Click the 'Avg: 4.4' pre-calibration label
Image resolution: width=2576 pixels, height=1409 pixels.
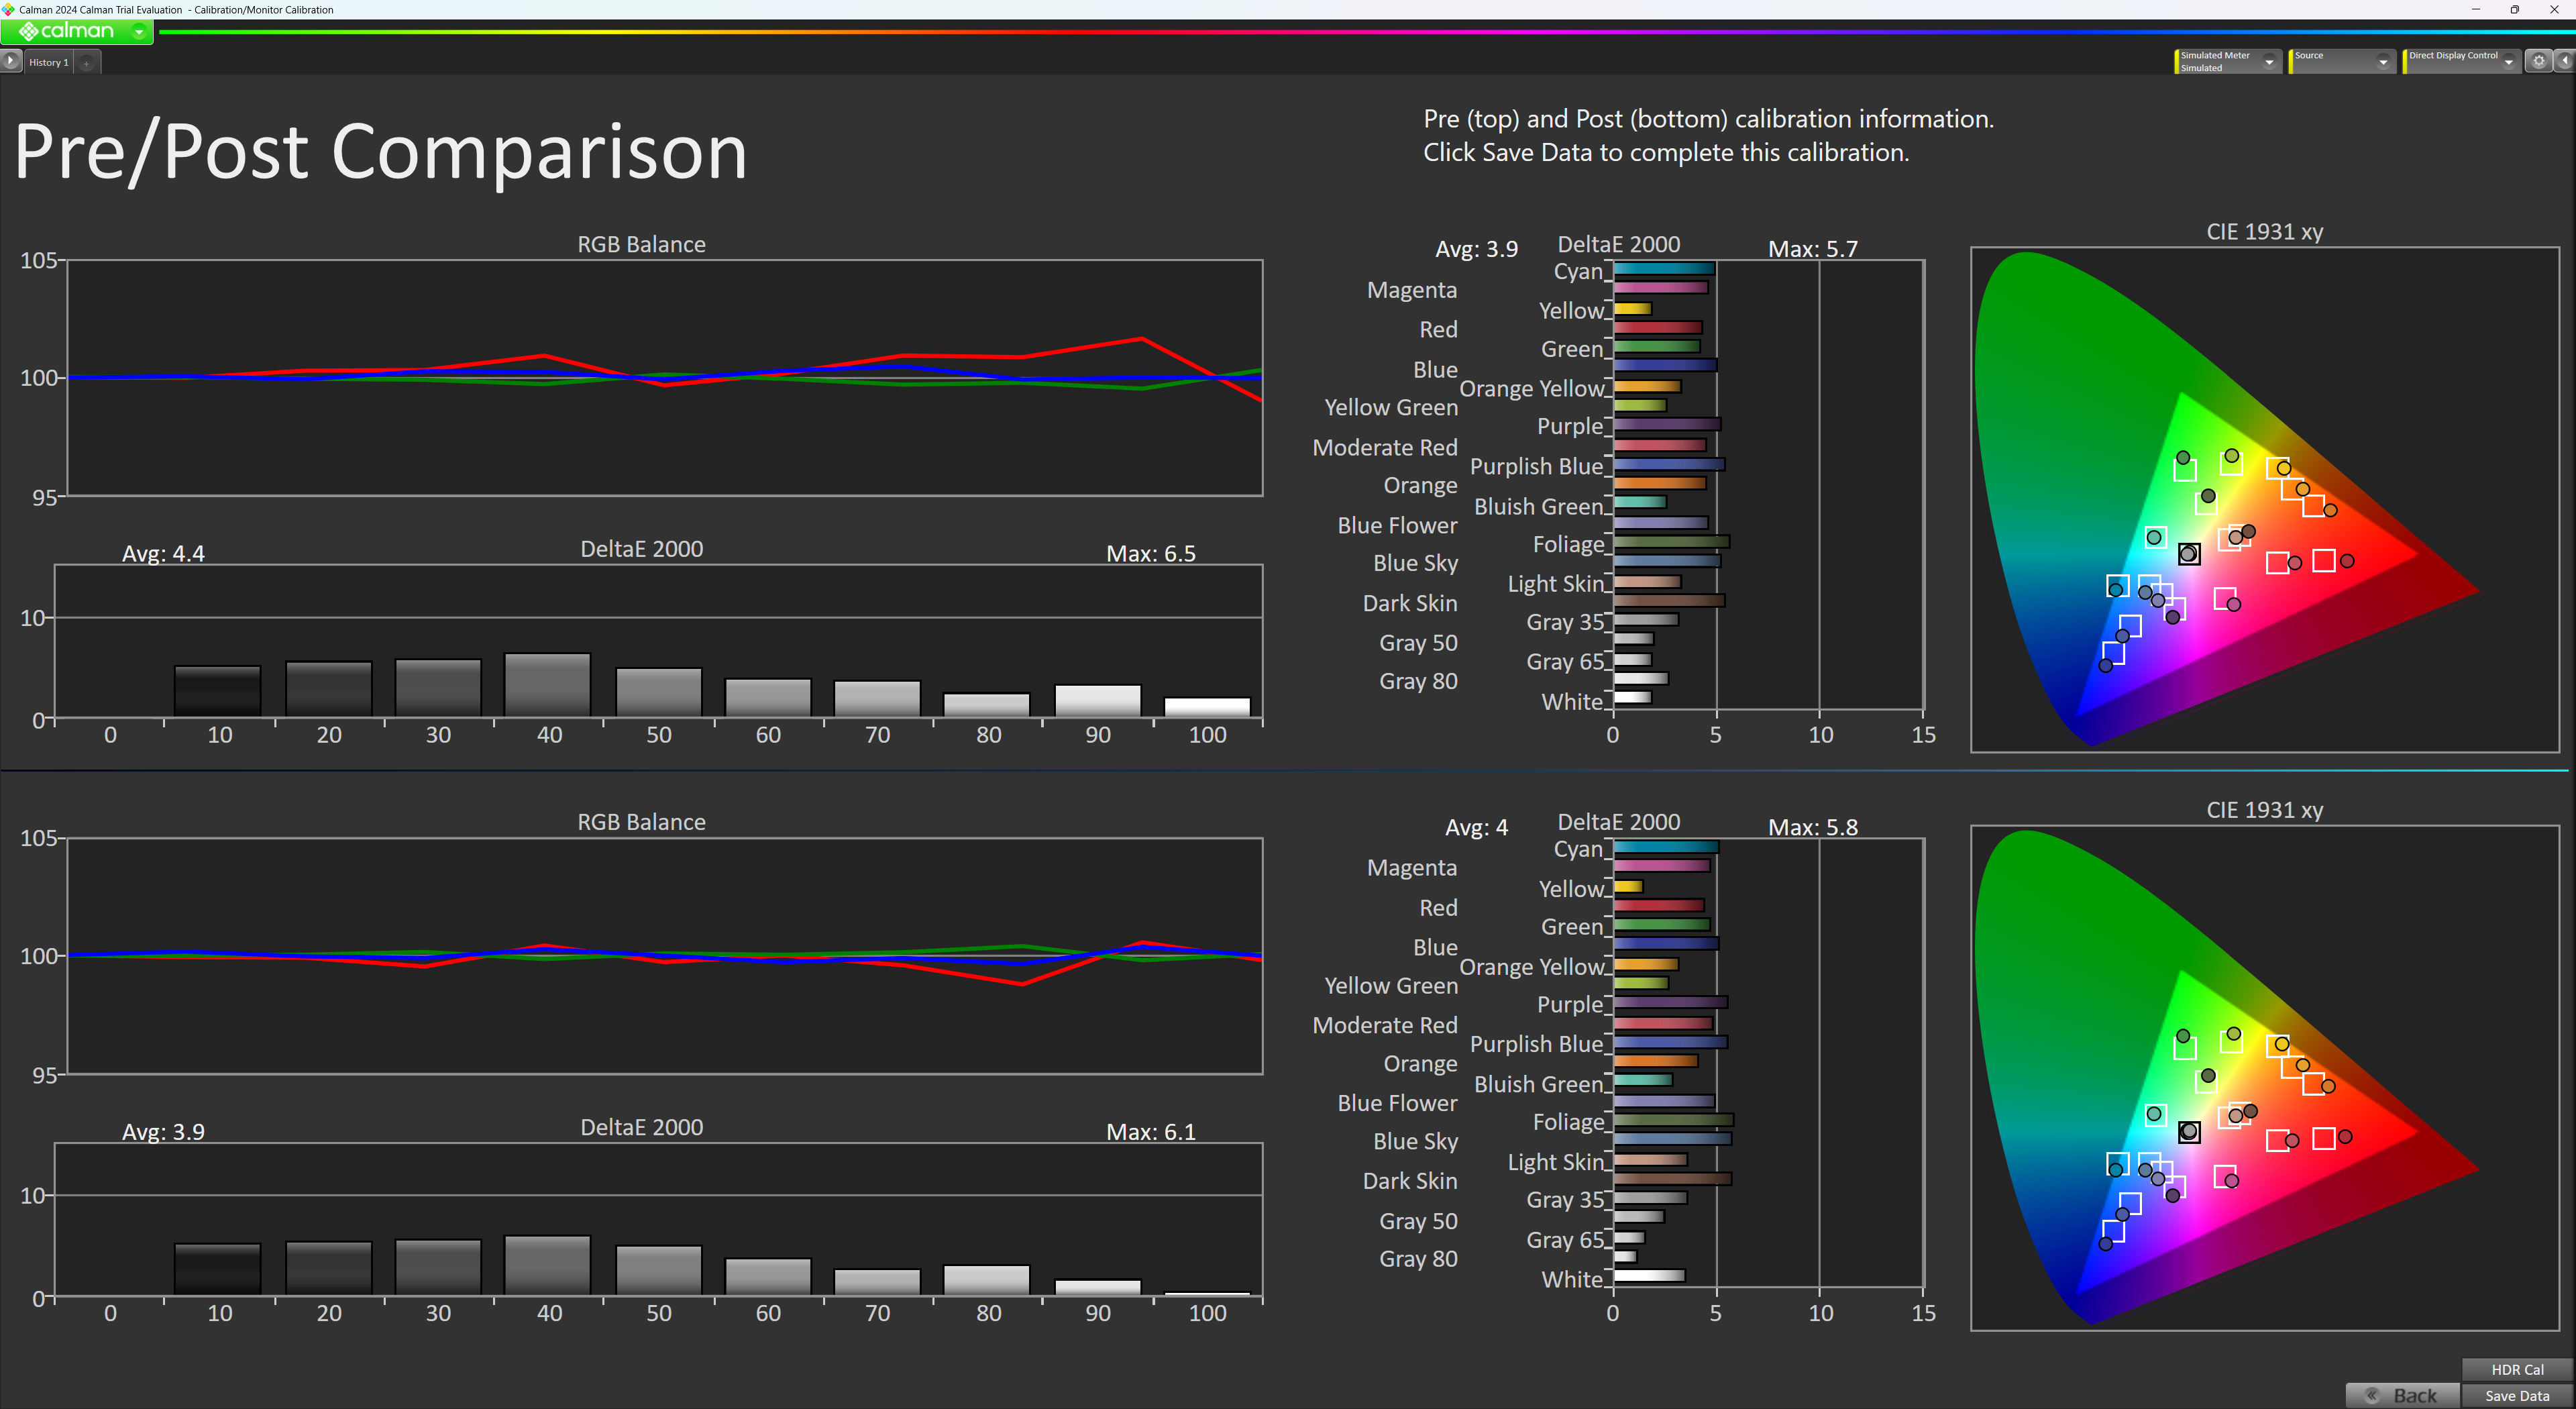[163, 553]
